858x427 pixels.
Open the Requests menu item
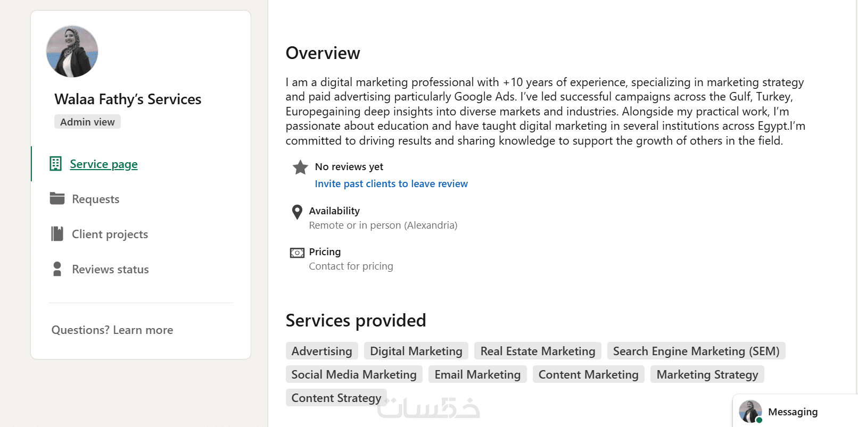click(x=96, y=199)
